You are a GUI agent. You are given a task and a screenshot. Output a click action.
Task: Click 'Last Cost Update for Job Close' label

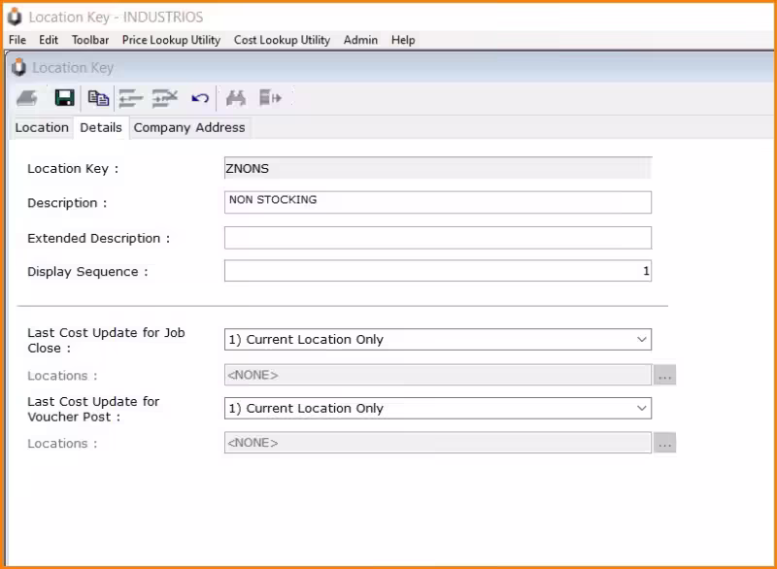pos(106,340)
